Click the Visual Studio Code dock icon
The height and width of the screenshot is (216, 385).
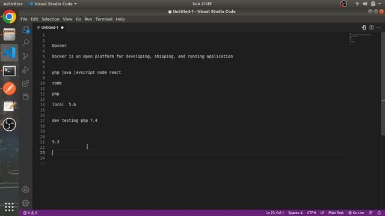tap(10, 53)
